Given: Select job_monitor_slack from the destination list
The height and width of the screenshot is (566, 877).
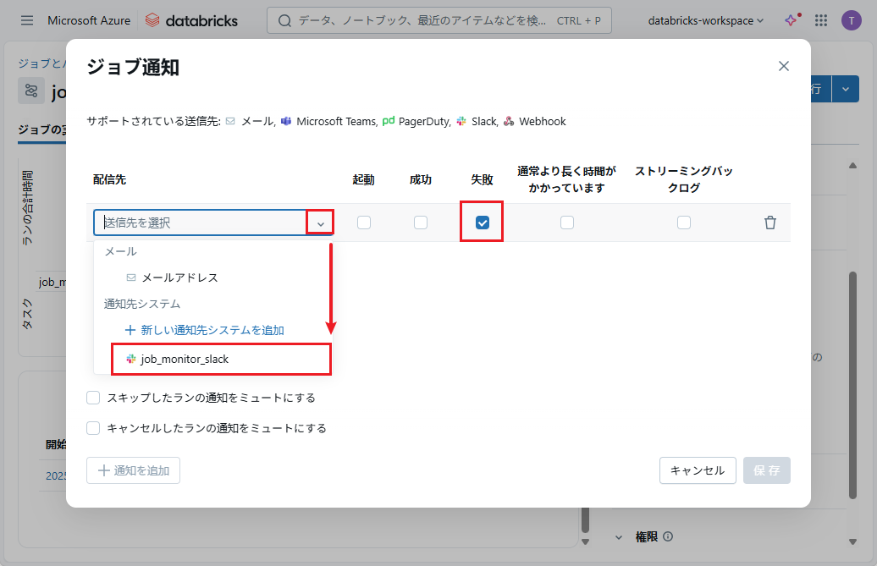Looking at the screenshot, I should [185, 359].
